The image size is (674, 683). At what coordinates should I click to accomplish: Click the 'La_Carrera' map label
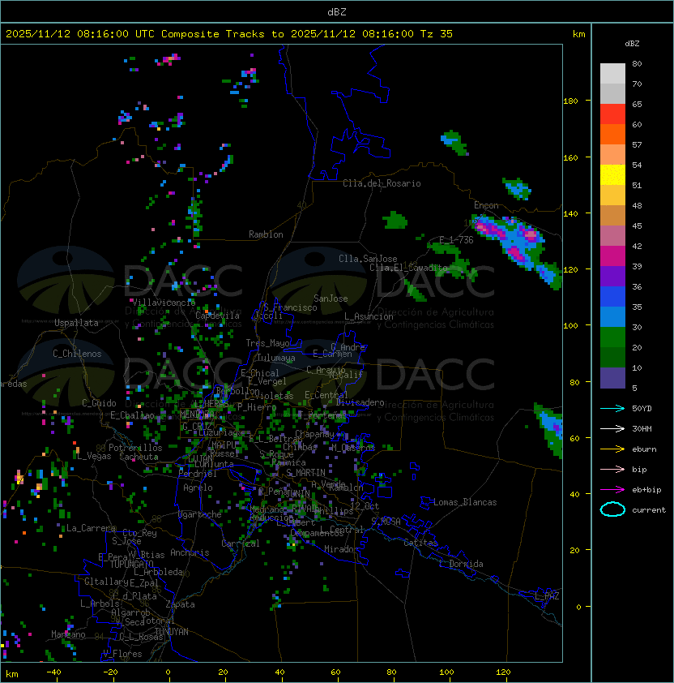[x=91, y=528]
